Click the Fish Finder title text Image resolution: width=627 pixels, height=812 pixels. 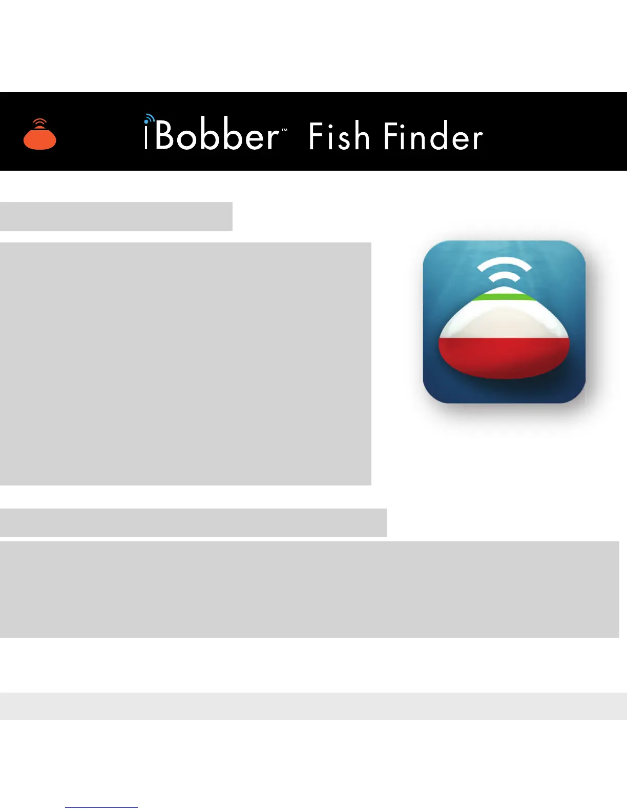point(396,136)
